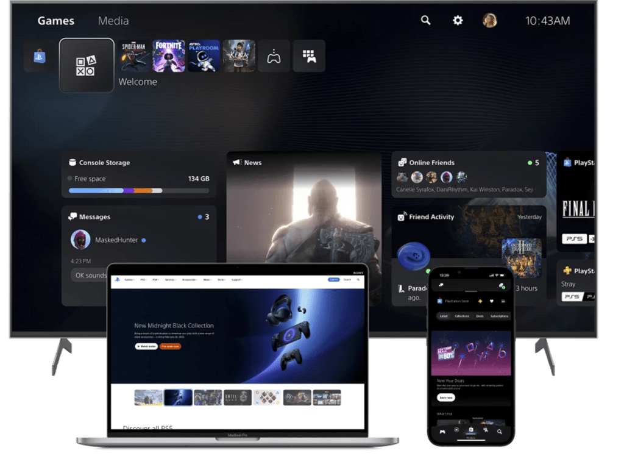This screenshot has width=624, height=467.
Task: Click PlayStation logo on laptop website
Action: pyautogui.click(x=117, y=279)
